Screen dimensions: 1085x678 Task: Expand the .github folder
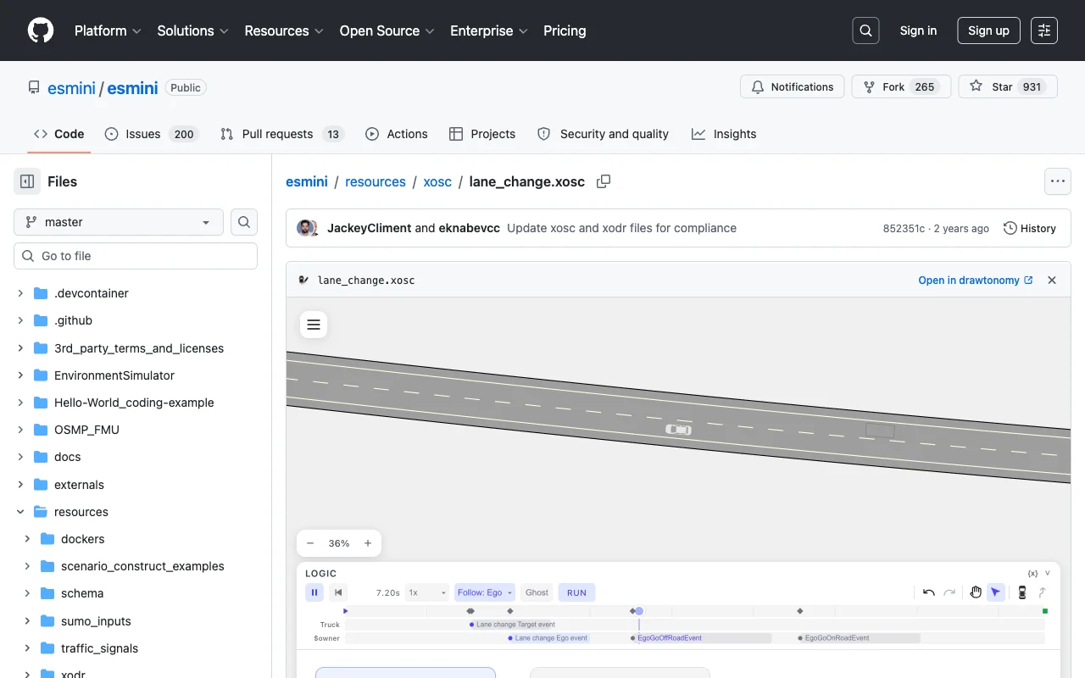click(x=20, y=320)
